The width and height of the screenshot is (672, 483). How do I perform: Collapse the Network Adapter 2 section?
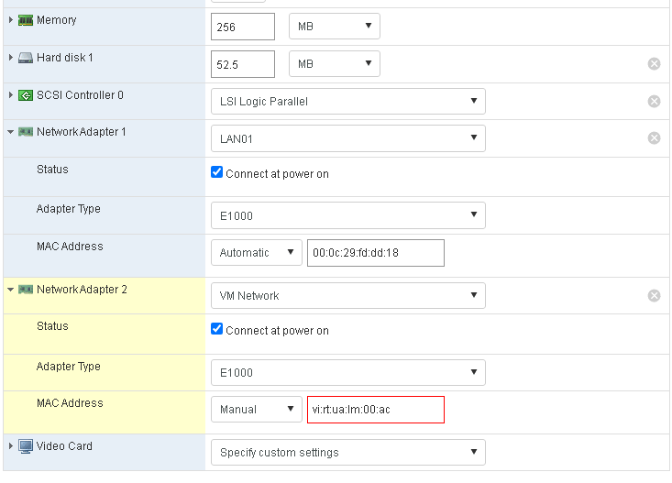(11, 290)
